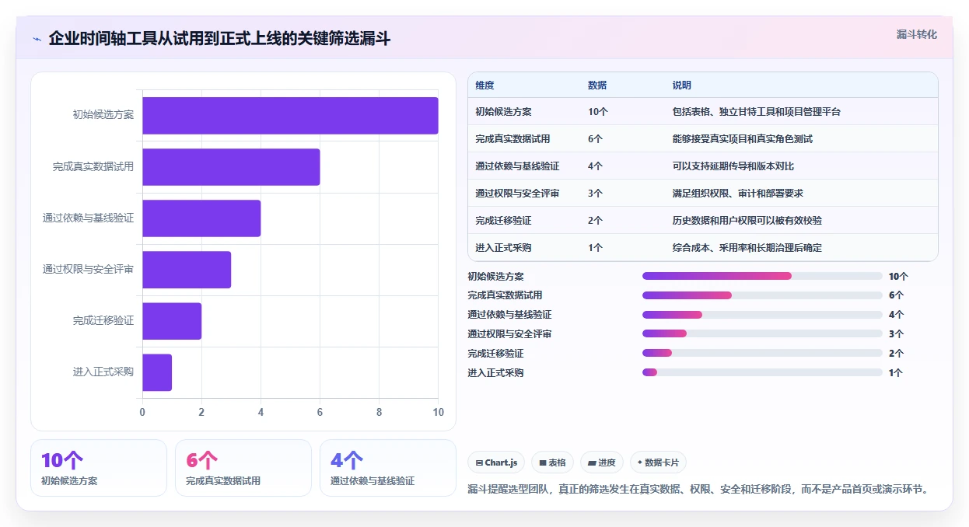Open the 数据卡片 chip
The height and width of the screenshot is (527, 969).
(658, 462)
